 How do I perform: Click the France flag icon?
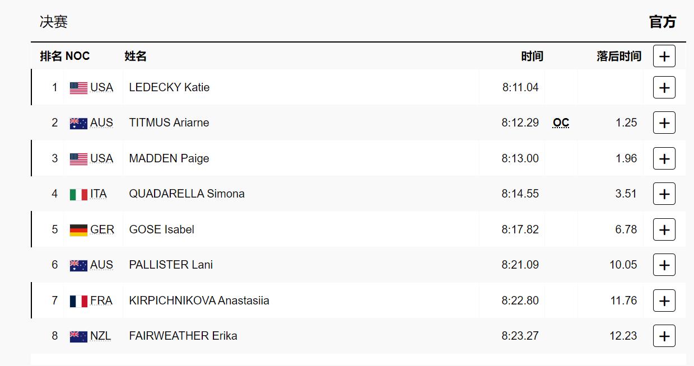78,301
